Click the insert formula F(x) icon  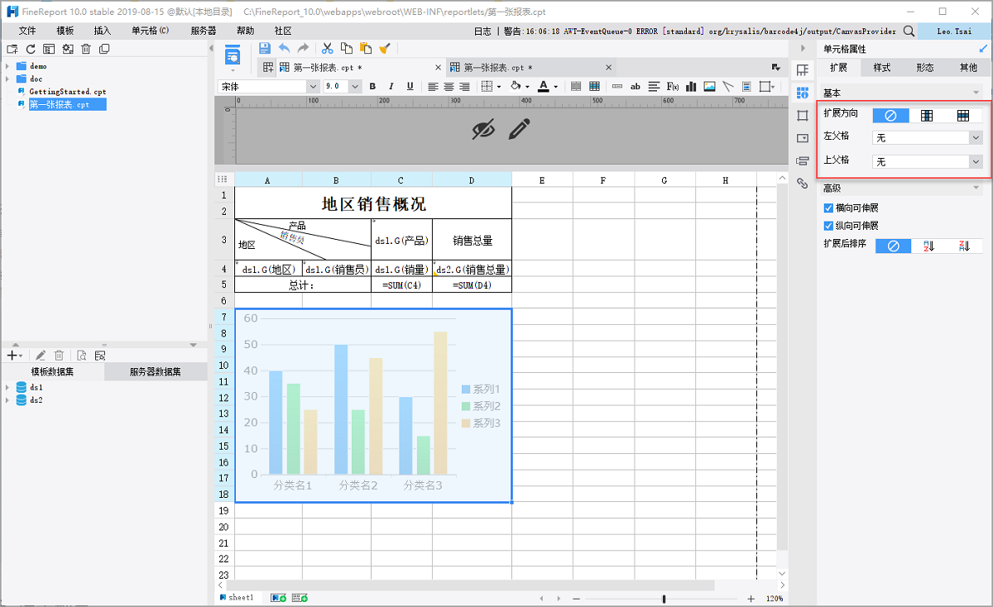point(673,86)
